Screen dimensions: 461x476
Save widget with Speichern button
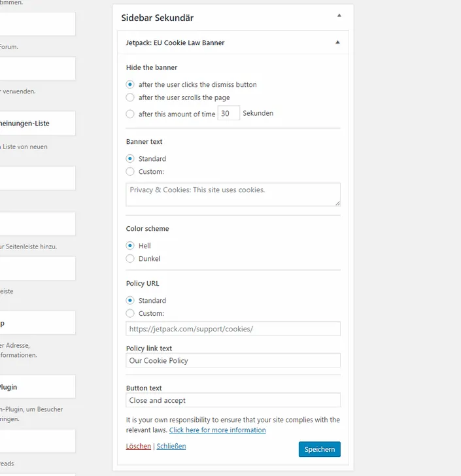pyautogui.click(x=320, y=449)
